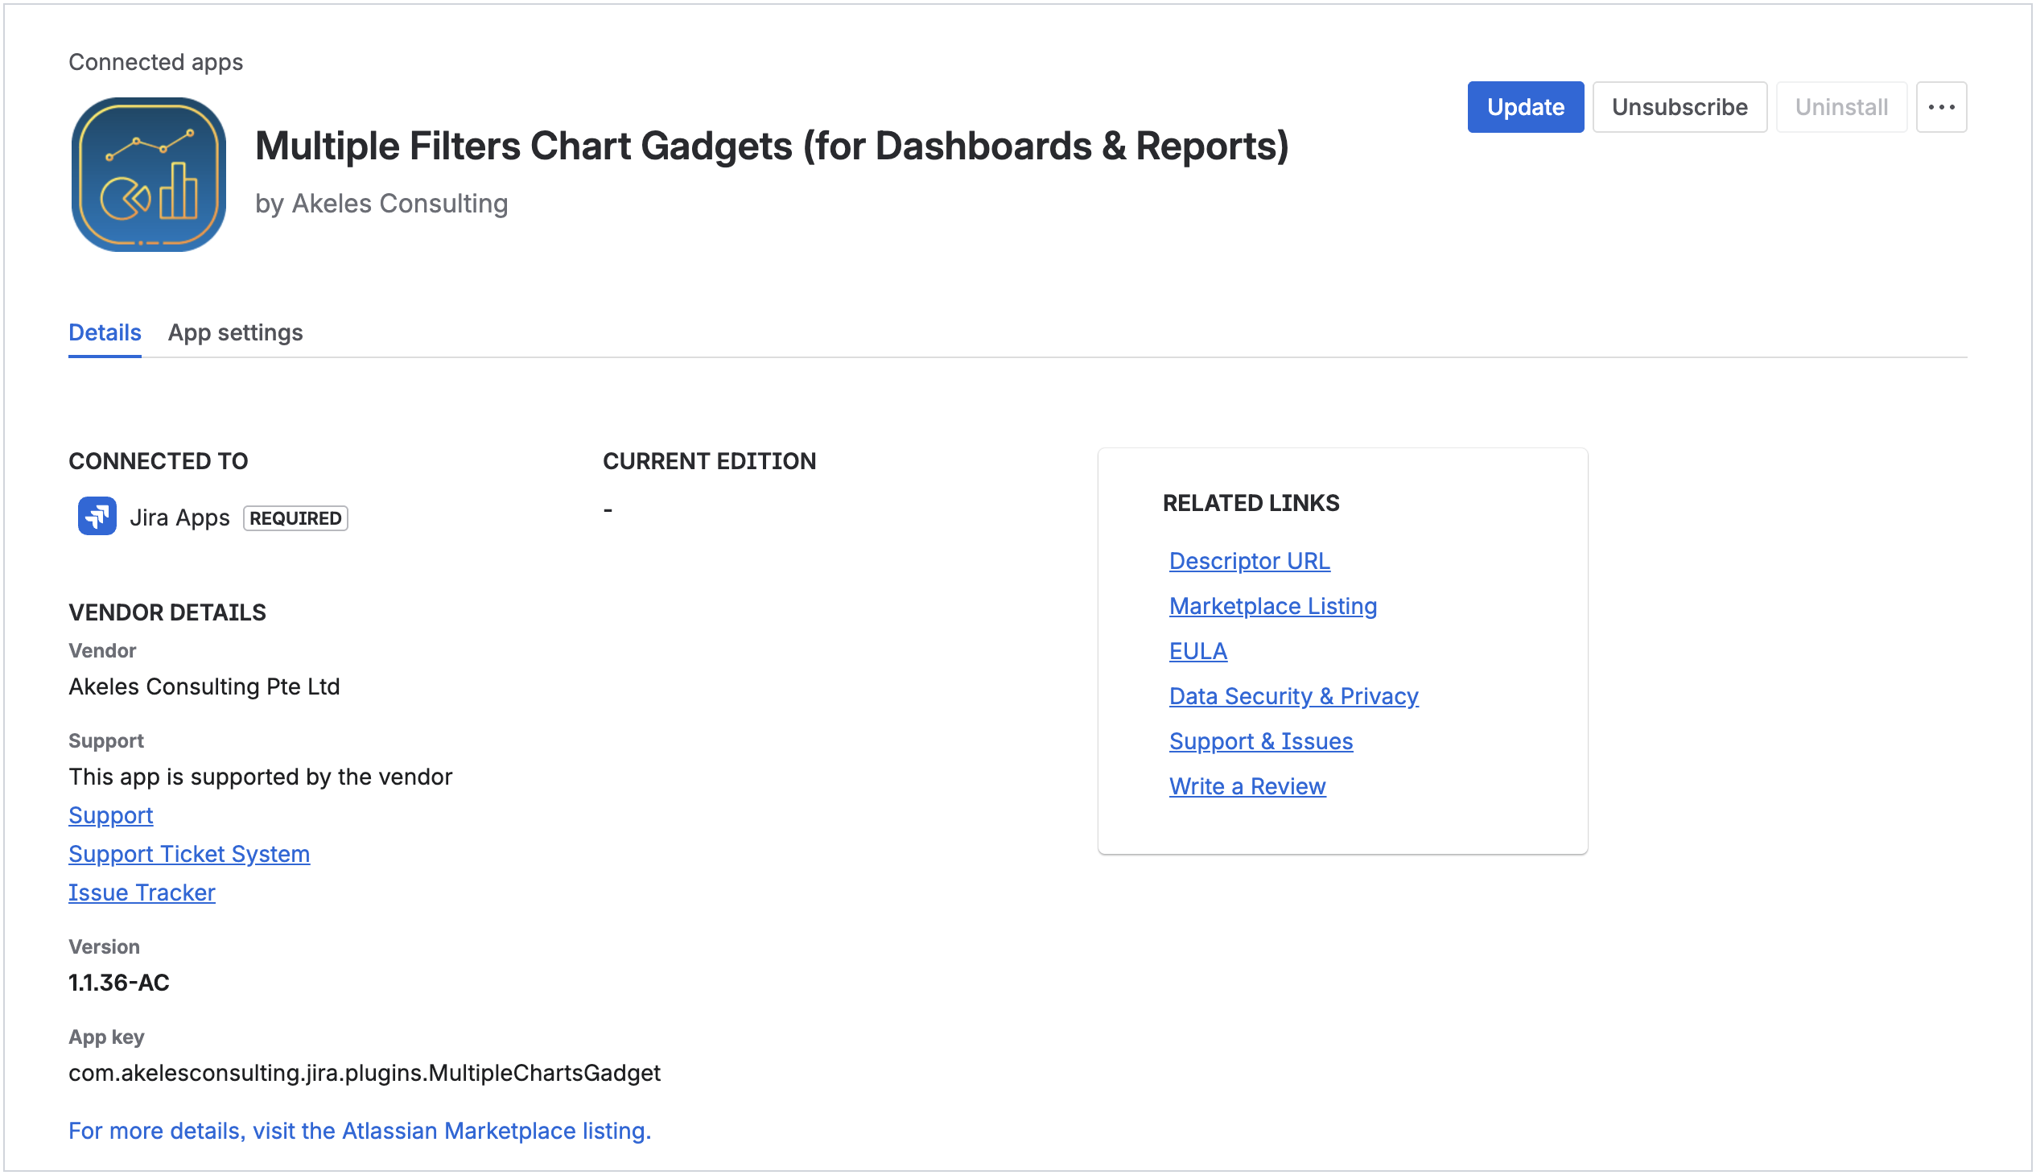Click the Version field label
The height and width of the screenshot is (1175, 2036).
[x=104, y=946]
